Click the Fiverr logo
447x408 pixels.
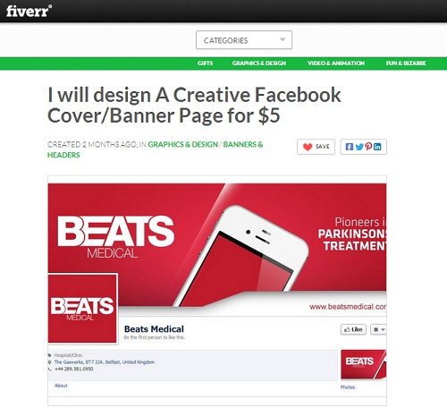click(x=29, y=11)
